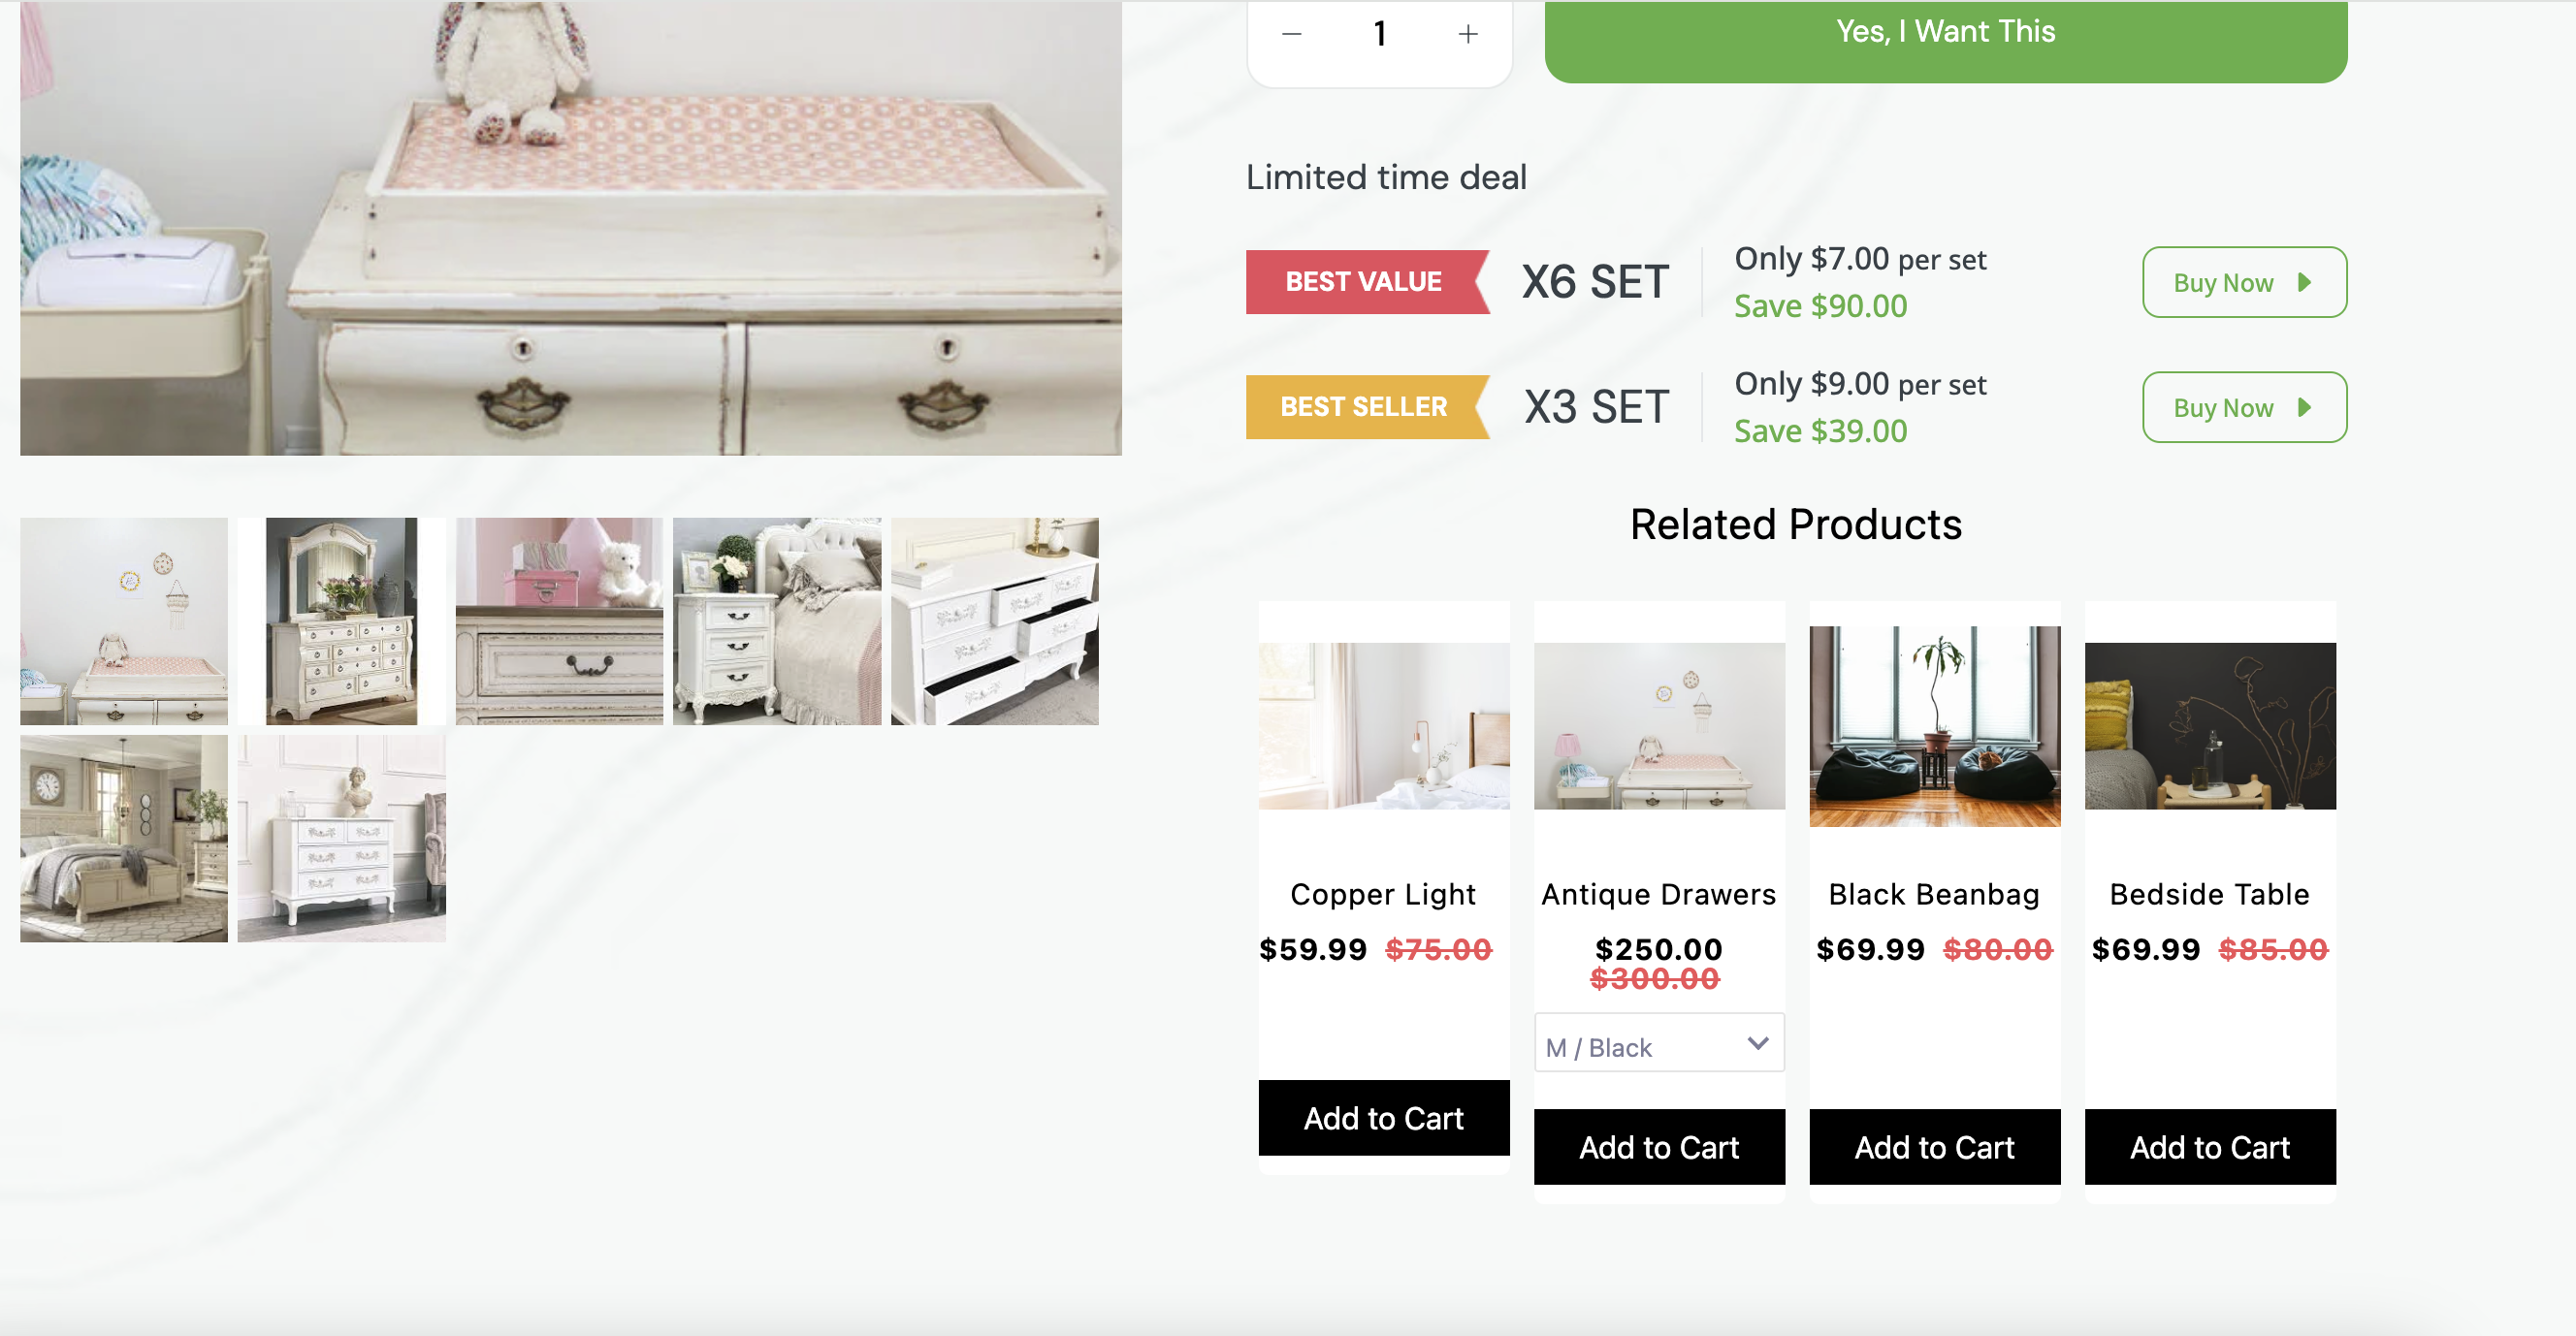Select the bedroom with clock thumbnail
Screen dimensions: 2576x1336
click(x=124, y=839)
